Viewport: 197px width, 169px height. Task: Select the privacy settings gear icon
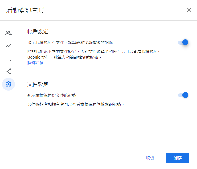click(8, 84)
